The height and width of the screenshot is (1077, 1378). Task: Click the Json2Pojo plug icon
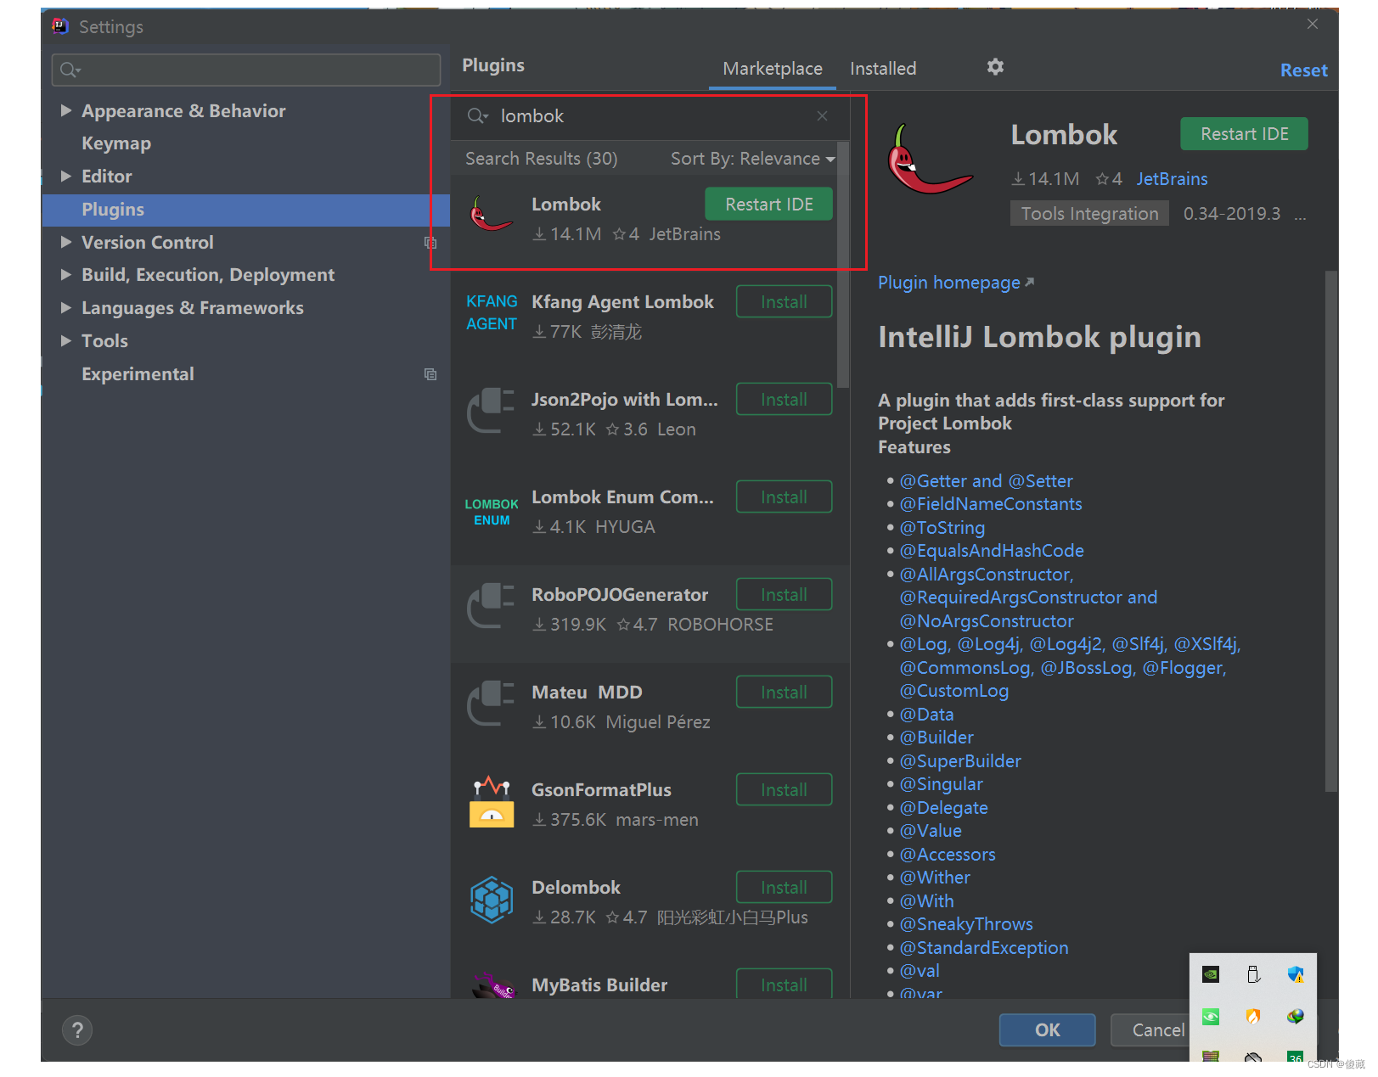[492, 410]
